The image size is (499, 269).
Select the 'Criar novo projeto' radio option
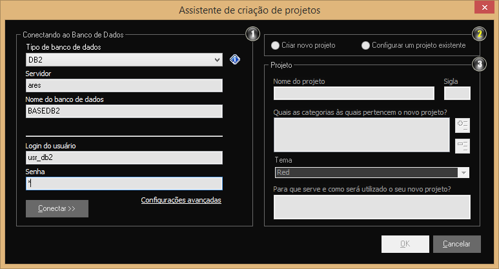click(276, 45)
